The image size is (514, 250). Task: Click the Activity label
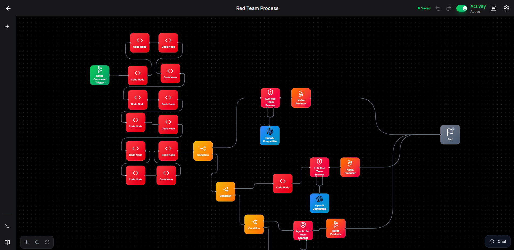(x=478, y=6)
